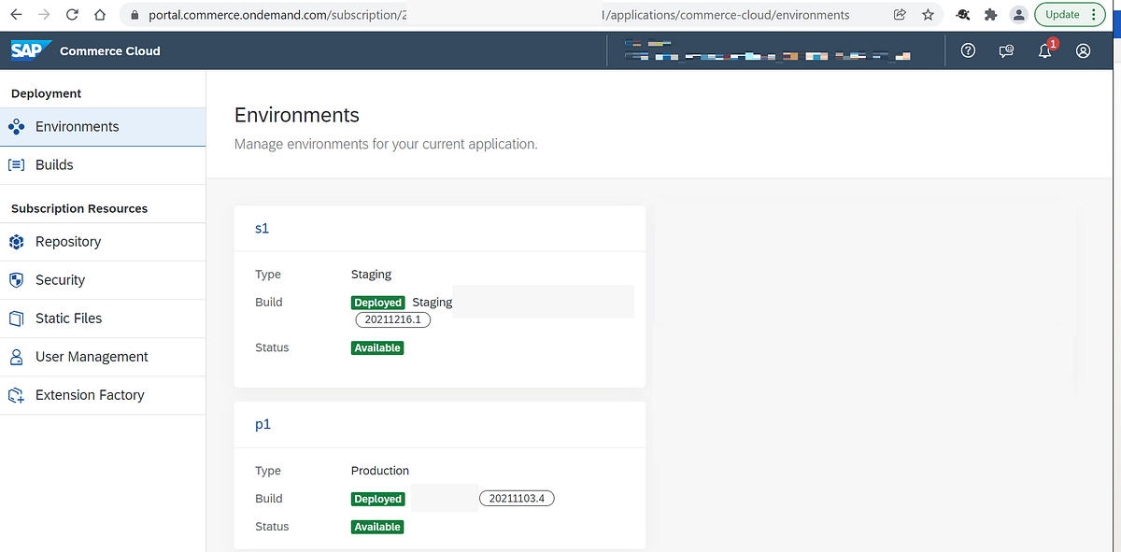Open the p1 environment link

[x=263, y=424]
